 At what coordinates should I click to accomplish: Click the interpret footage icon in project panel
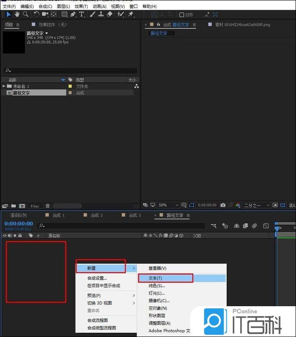point(5,206)
